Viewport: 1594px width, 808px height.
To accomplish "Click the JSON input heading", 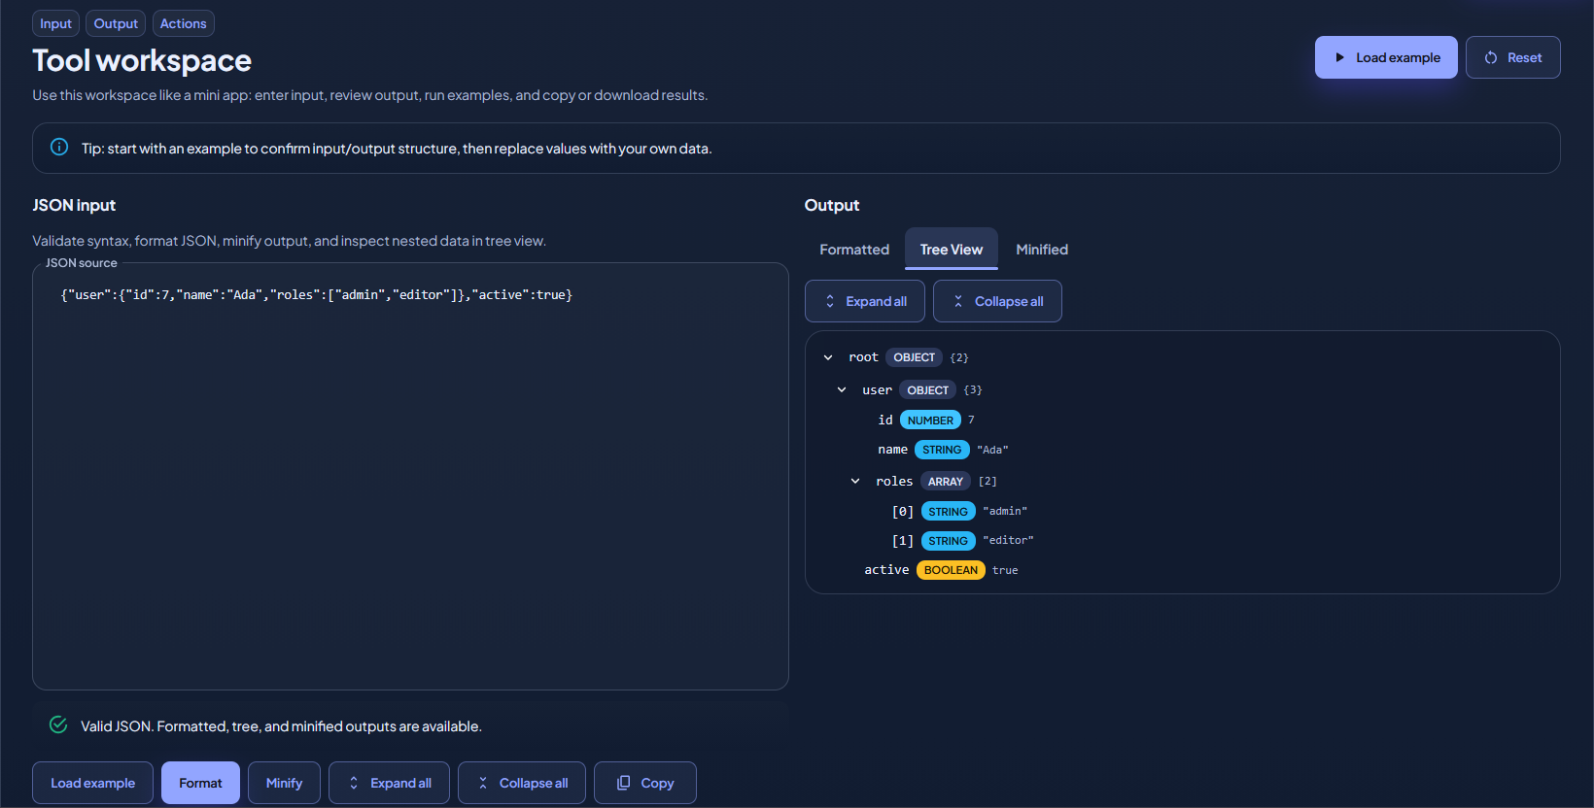I will point(74,205).
